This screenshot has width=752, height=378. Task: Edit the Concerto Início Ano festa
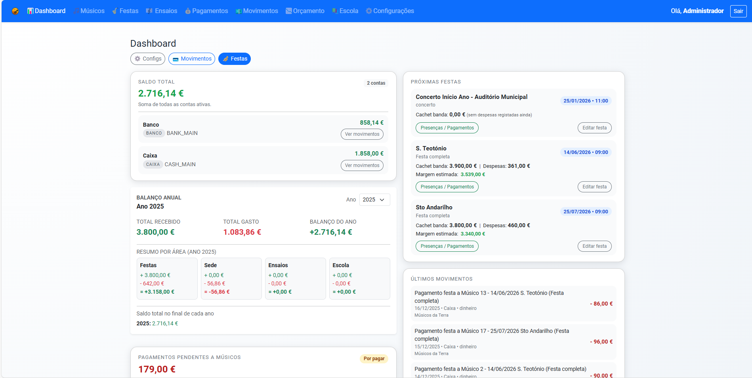[x=594, y=128]
